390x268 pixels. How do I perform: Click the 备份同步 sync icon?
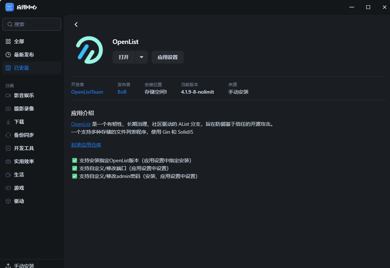[8, 135]
